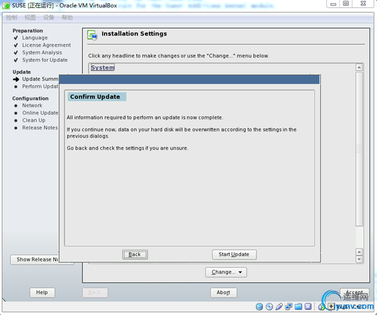Screen dimensions: 377x315
Task: Select License Agreement step in sidebar
Action: coord(46,45)
